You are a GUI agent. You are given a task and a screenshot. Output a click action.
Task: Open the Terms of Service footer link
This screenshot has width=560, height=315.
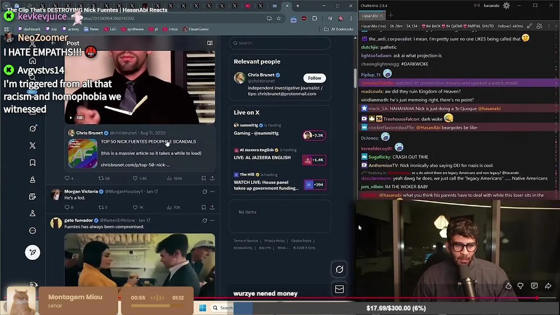[246, 241]
